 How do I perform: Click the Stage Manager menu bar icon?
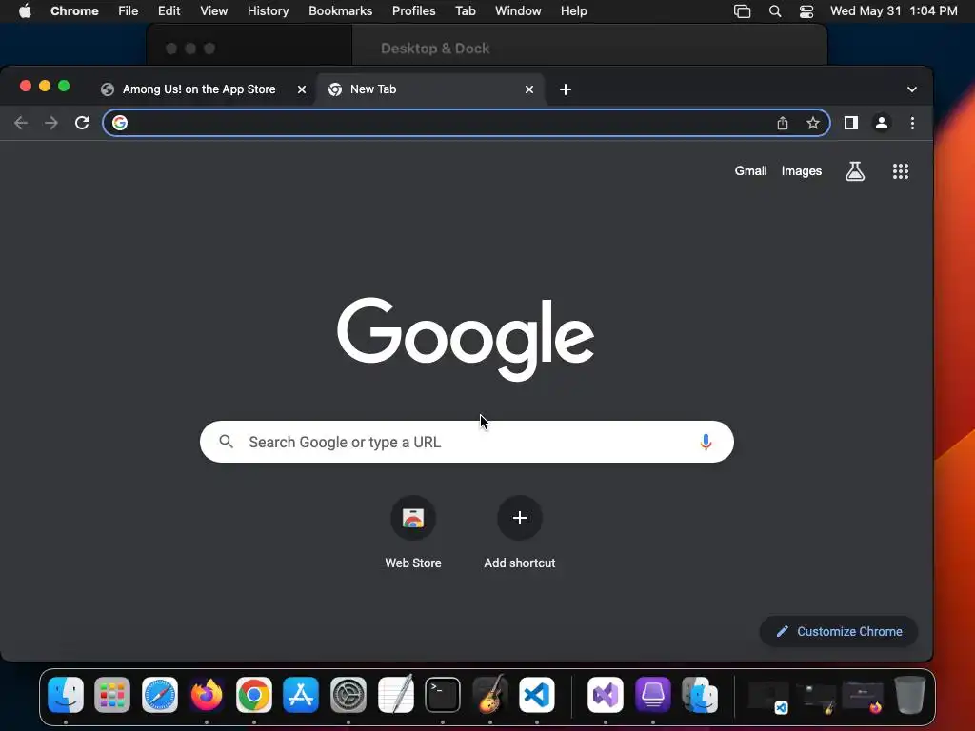(x=743, y=11)
